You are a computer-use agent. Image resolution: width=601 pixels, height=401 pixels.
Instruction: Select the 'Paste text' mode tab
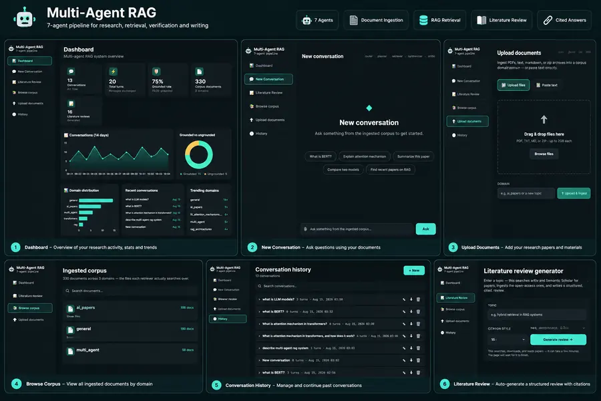[x=546, y=85]
